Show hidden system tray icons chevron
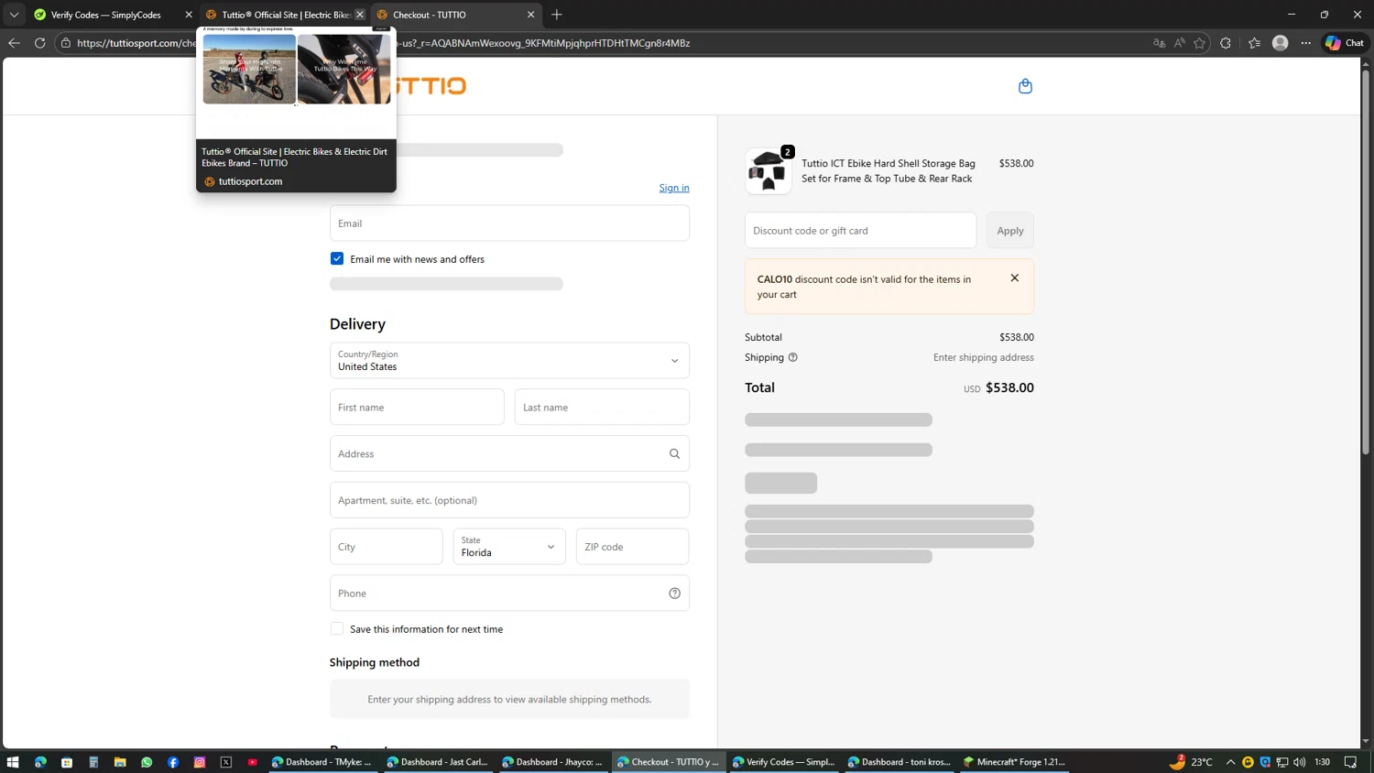 1230,762
